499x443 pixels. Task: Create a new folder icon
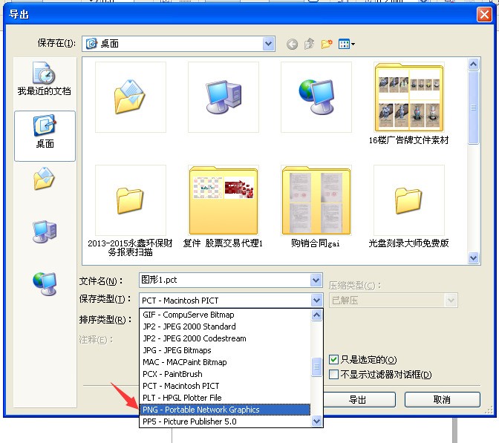pyautogui.click(x=327, y=44)
